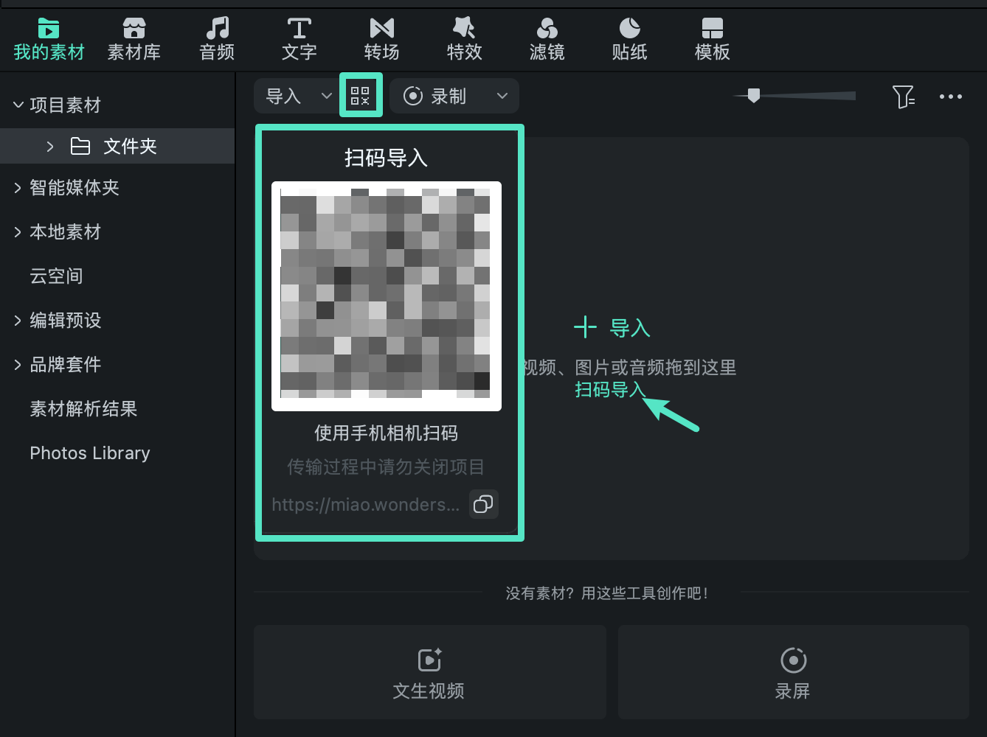Click the QR code scan import icon
This screenshot has height=737, width=987.
(360, 96)
